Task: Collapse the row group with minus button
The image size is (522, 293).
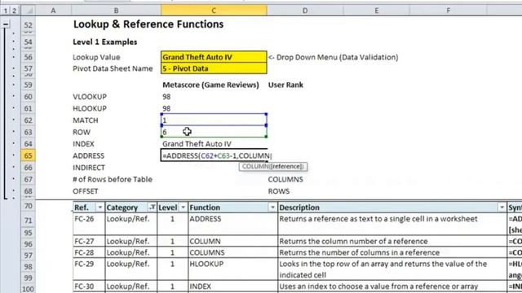Action: pyautogui.click(x=6, y=24)
